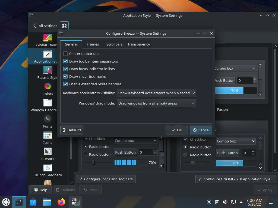Open Plasma Style icon in sidebar
The height and width of the screenshot is (208, 278).
(x=48, y=70)
